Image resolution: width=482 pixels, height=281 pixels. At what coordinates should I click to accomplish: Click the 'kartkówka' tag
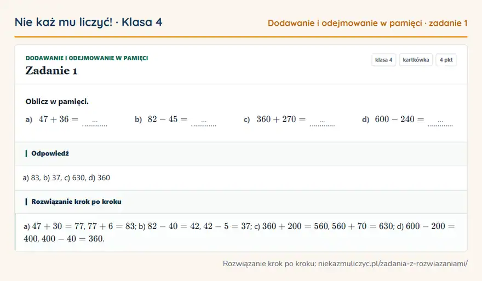416,60
